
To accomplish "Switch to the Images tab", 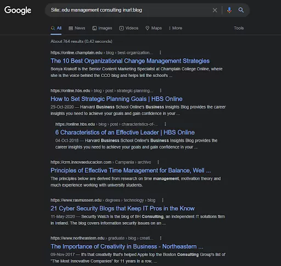I will coord(102,28).
